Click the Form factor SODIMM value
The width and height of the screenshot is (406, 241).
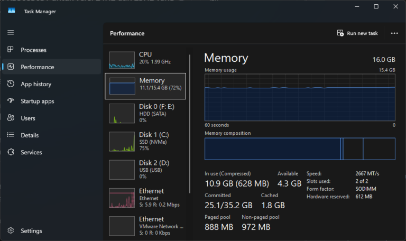[x=366, y=189]
